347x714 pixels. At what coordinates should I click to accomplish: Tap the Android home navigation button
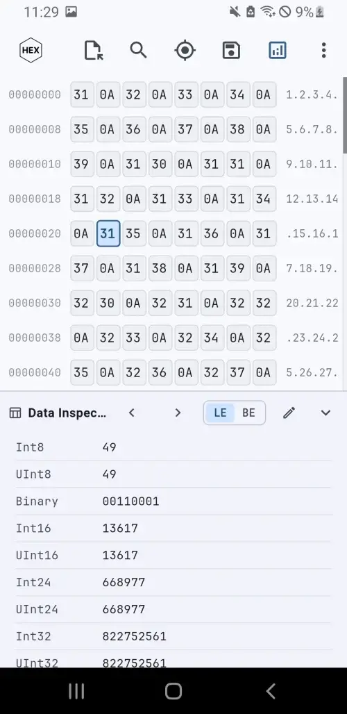pyautogui.click(x=173, y=691)
